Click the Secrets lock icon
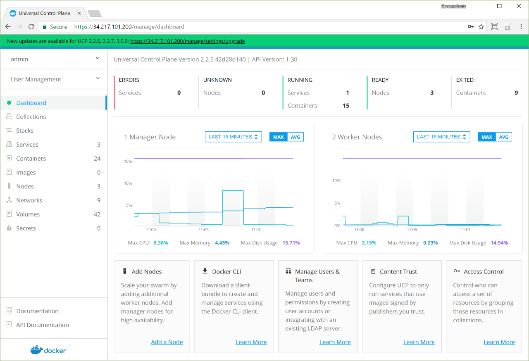 pyautogui.click(x=9, y=228)
